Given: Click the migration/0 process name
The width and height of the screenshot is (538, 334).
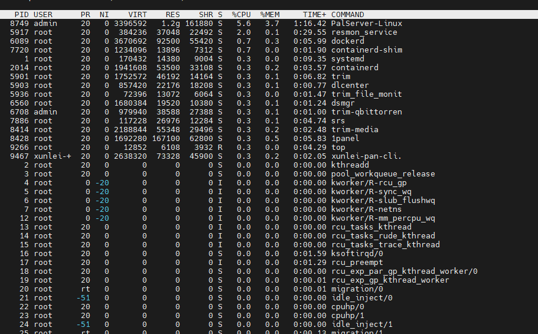Looking at the screenshot, I should coord(357,289).
